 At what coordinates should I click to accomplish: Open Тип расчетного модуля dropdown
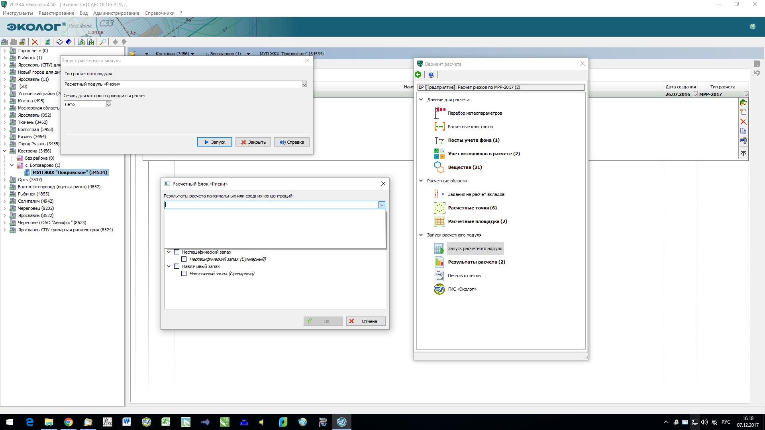(x=304, y=84)
